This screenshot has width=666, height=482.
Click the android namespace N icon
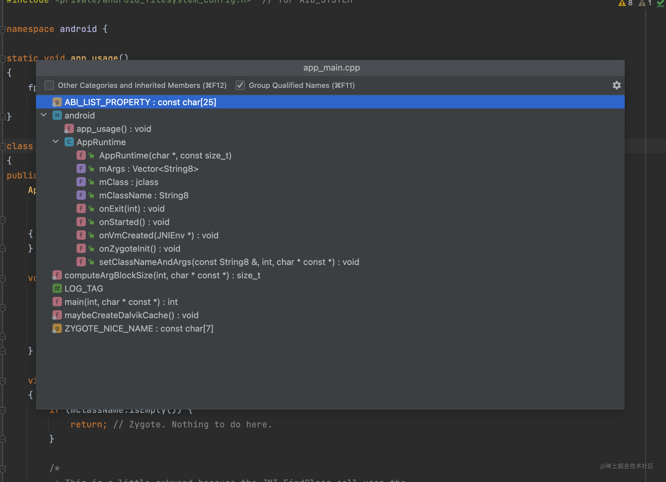(57, 116)
